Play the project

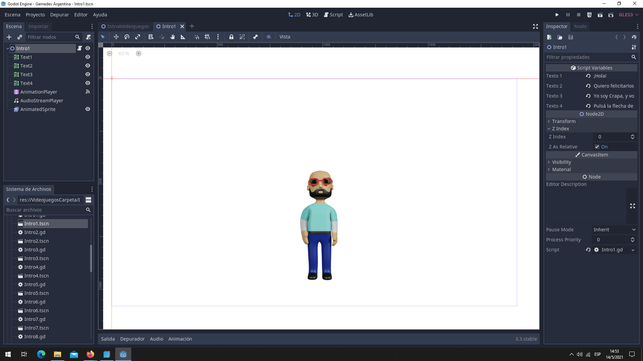pos(557,15)
